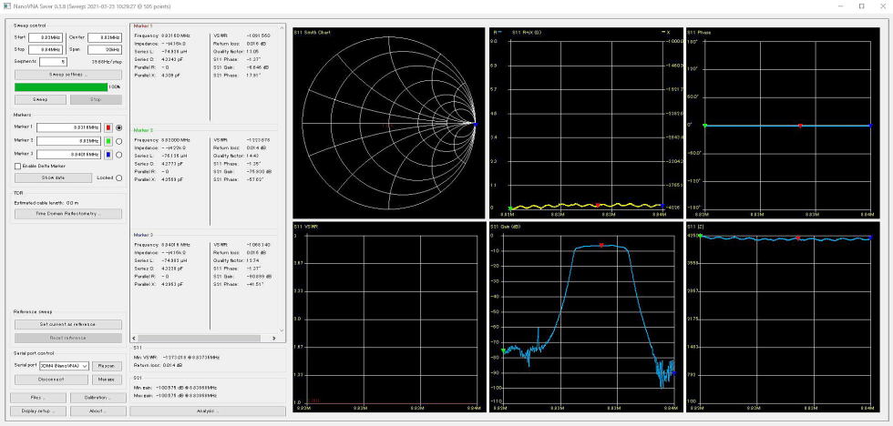Open the Analysis window

(x=208, y=411)
